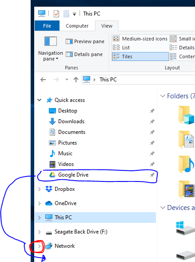The width and height of the screenshot is (195, 262).
Task: Collapse the Quick access tree
Action: tap(40, 100)
